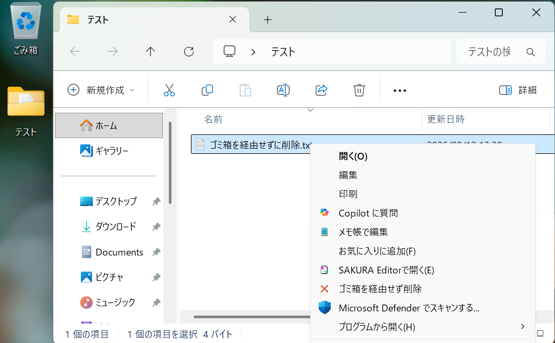Click the pin icon beside ミュージック
The width and height of the screenshot is (555, 343).
(x=156, y=302)
